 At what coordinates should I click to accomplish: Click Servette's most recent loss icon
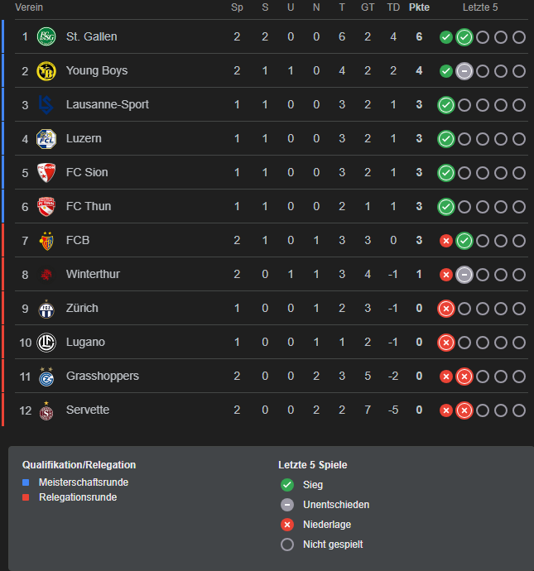pyautogui.click(x=464, y=410)
